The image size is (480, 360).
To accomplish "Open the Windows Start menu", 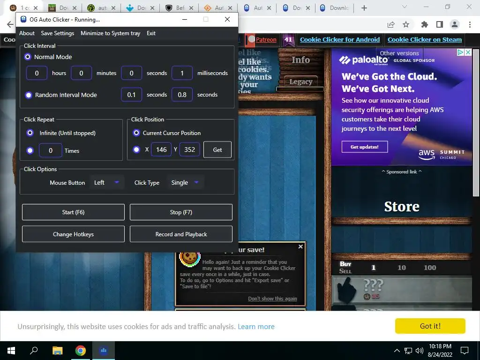I will (11, 351).
